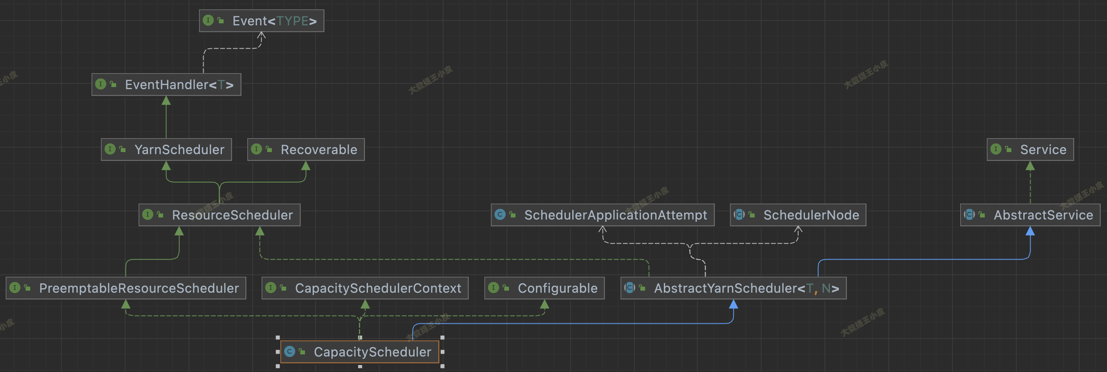Click the abstract class icon on SchedulerNode
The width and height of the screenshot is (1107, 372).
point(739,214)
